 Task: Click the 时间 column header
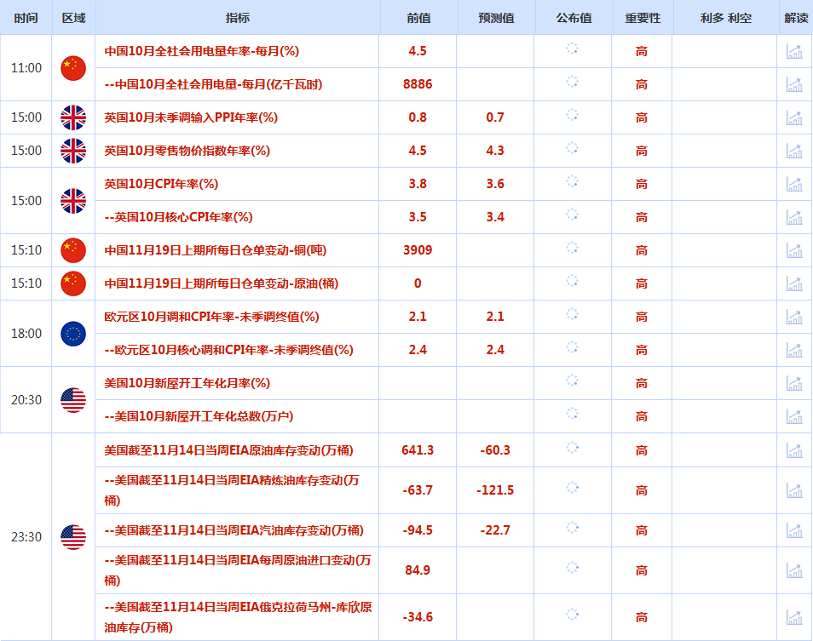(x=26, y=18)
